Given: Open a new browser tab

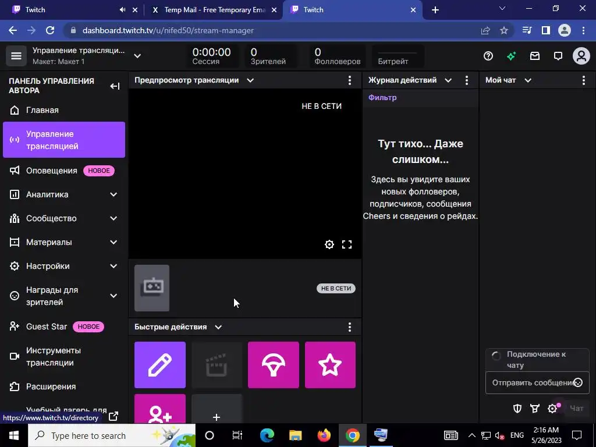Looking at the screenshot, I should click(x=435, y=10).
